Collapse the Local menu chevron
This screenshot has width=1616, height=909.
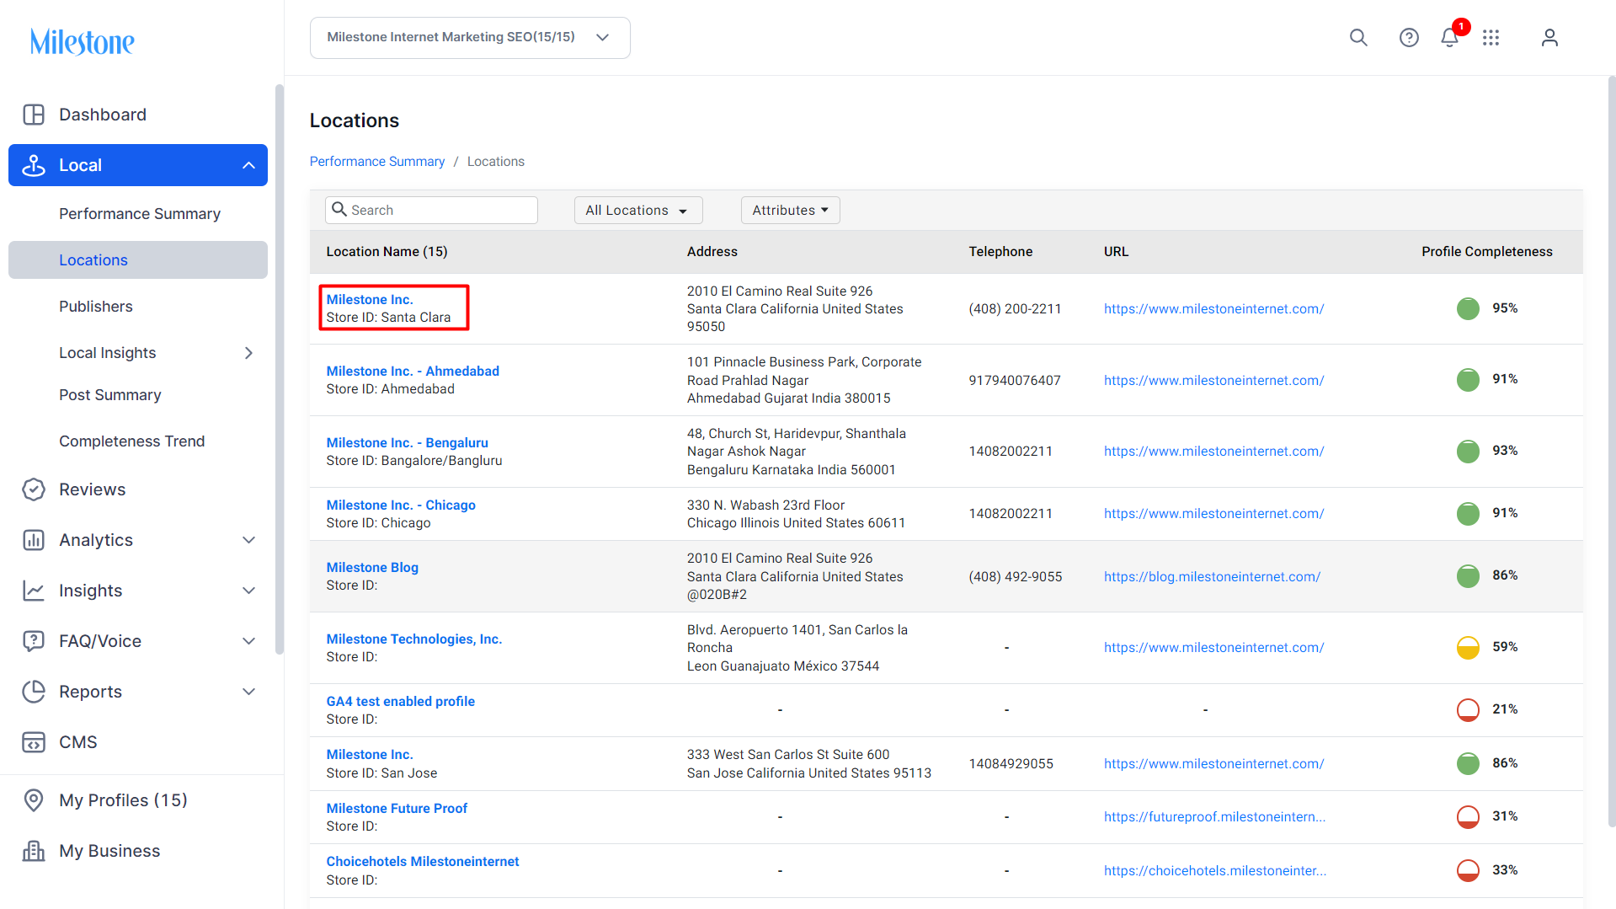click(248, 165)
